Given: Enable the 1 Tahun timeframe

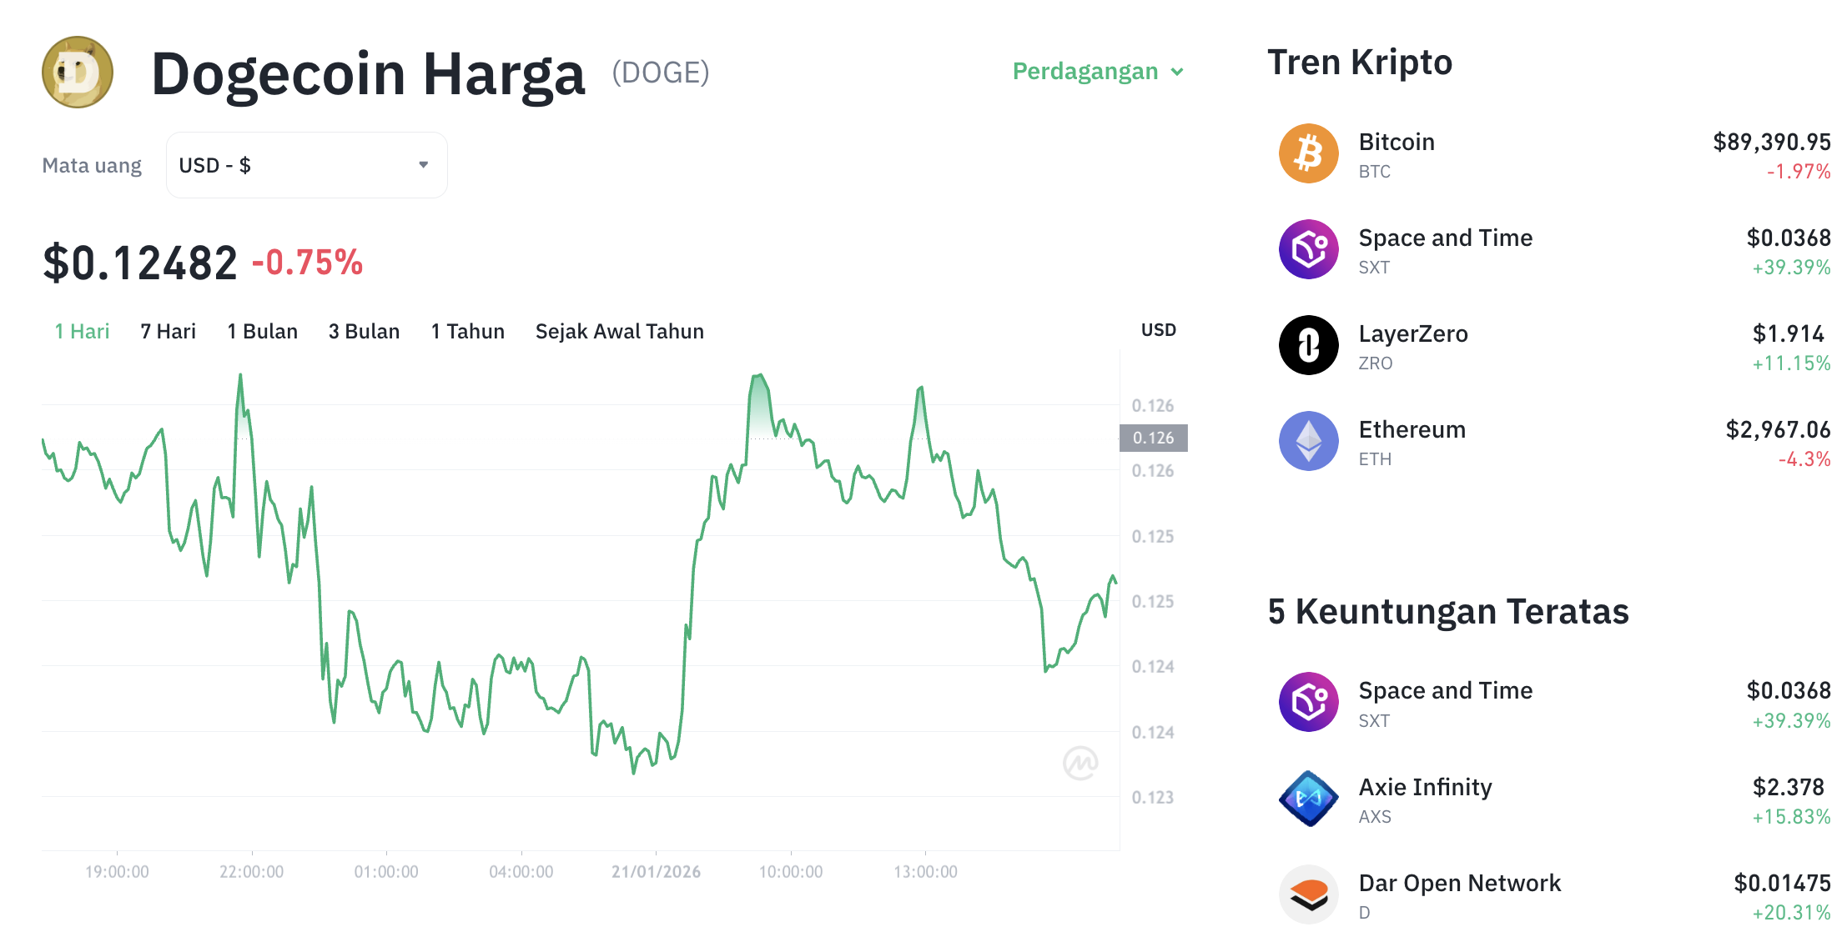Looking at the screenshot, I should point(467,331).
